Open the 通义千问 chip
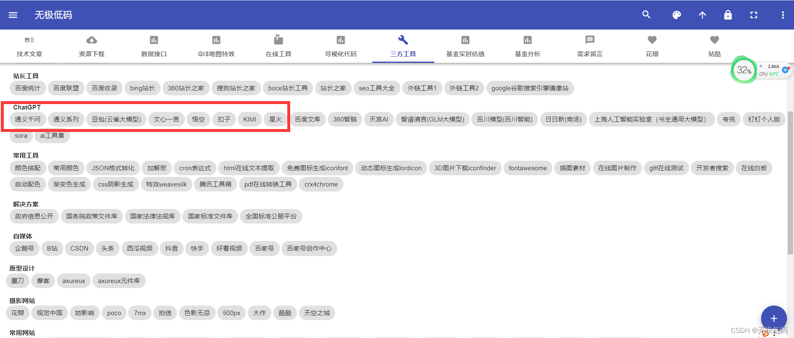Image resolution: width=794 pixels, height=338 pixels. [27, 119]
